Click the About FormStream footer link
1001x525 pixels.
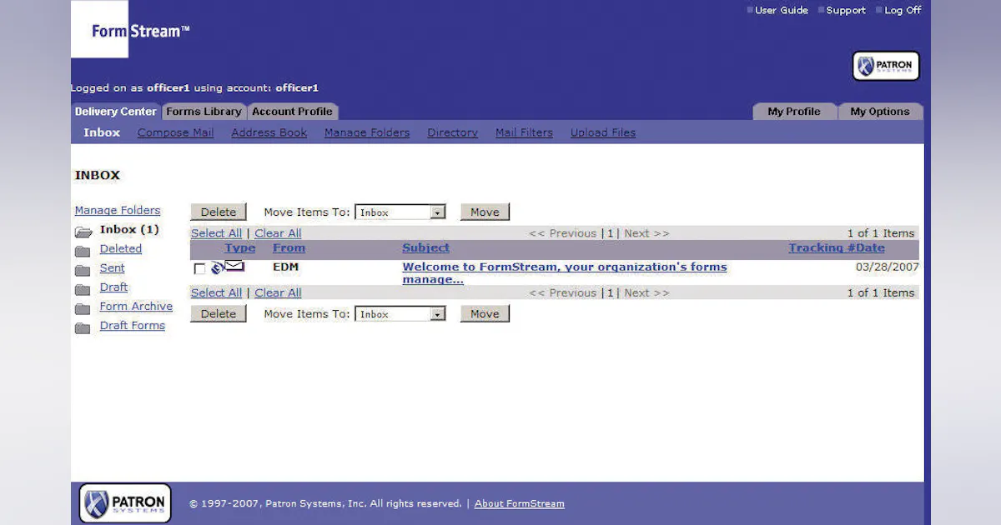520,503
